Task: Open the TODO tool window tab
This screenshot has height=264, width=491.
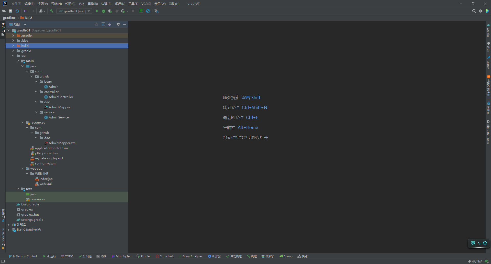Action: click(67, 256)
